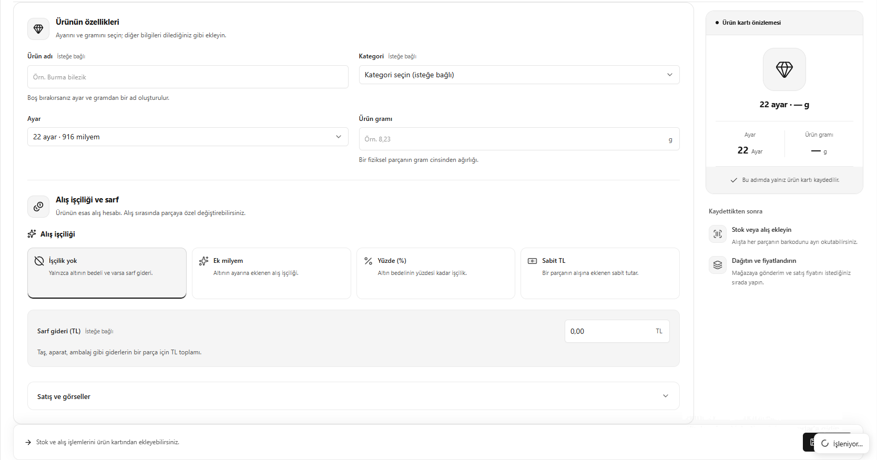Screen dimensions: 877x460
Task: Click 'Stok ve alış işlemlerini ürün kartından ekleyebilirsiniz' text
Action: pos(108,442)
